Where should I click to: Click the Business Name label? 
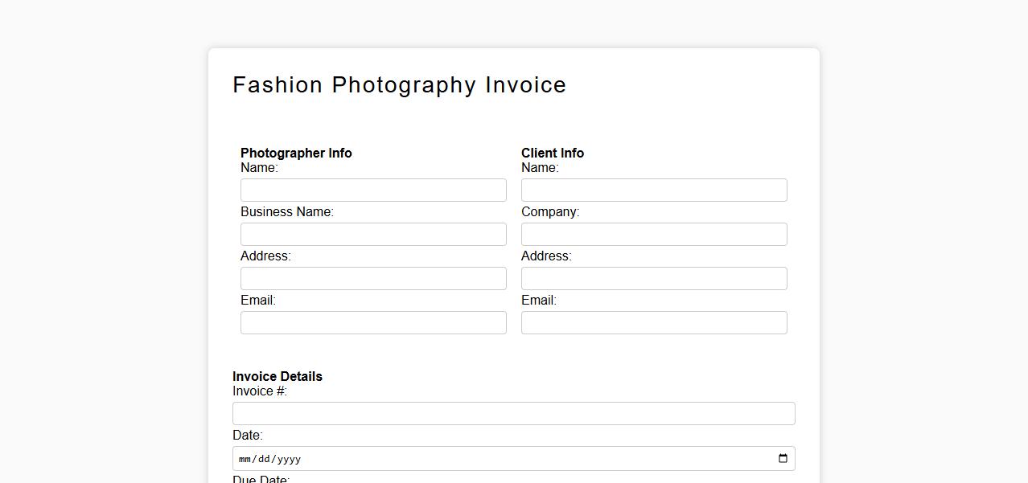pyautogui.click(x=286, y=212)
